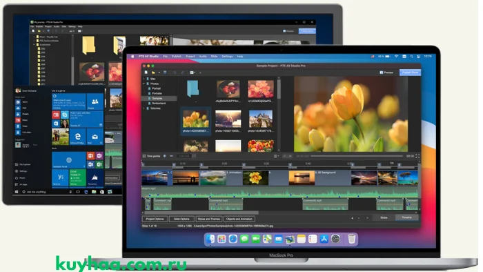
Task: Open Trash from macOS dock
Action: point(351,239)
